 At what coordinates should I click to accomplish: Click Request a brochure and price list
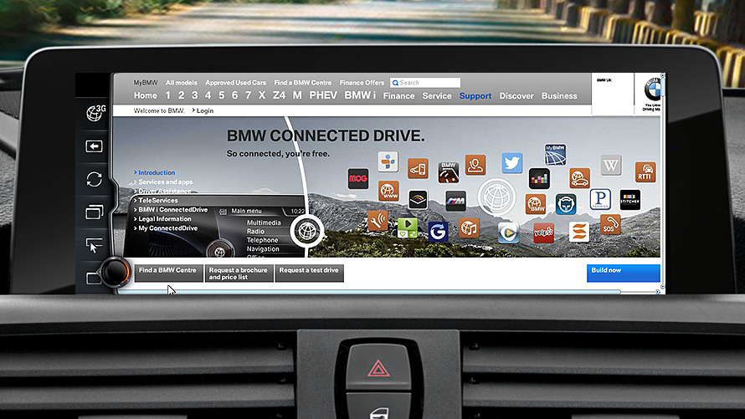click(x=239, y=273)
